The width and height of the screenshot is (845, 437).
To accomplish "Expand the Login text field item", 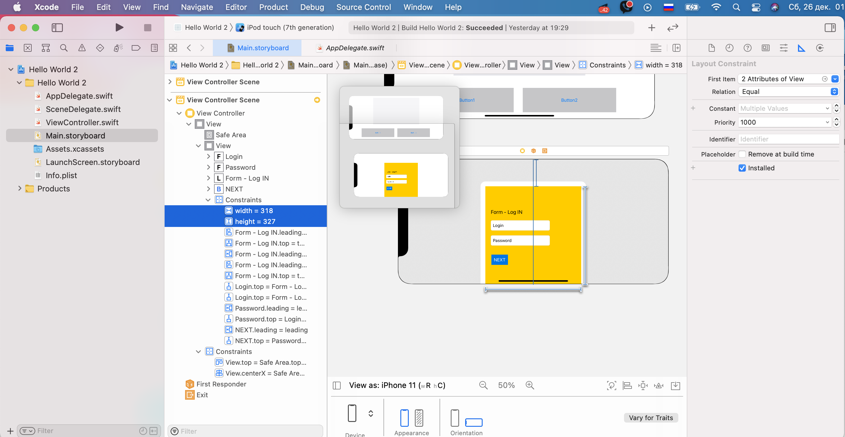I will [208, 157].
